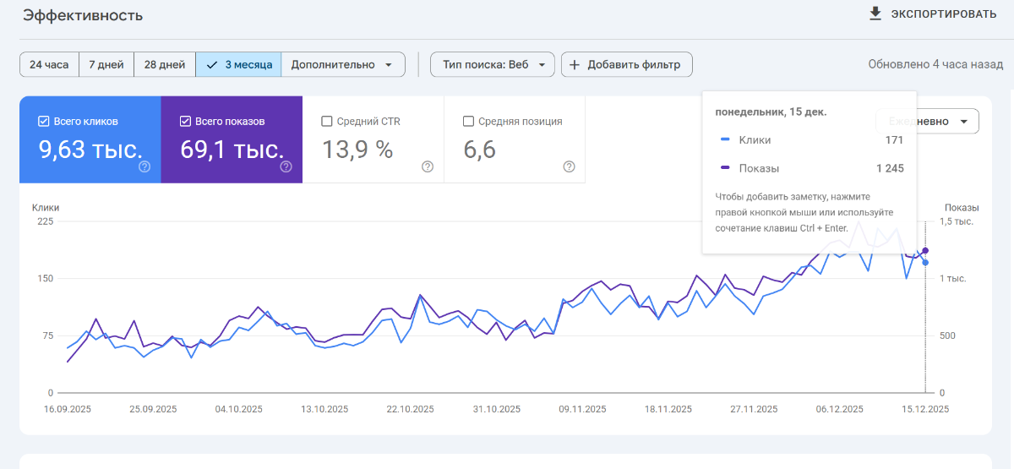The width and height of the screenshot is (1014, 469).
Task: Open the Дополнительно date range dropdown
Action: pos(342,64)
